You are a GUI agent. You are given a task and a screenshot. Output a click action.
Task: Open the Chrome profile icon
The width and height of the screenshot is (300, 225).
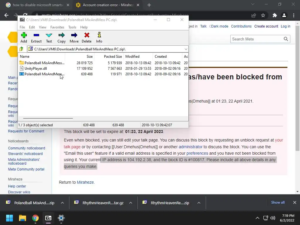284,15
